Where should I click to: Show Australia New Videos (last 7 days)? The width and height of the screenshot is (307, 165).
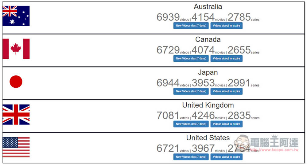click(x=191, y=26)
